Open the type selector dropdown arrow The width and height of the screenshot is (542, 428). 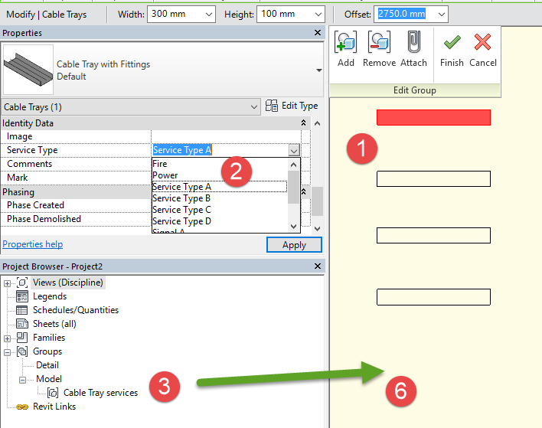[318, 70]
